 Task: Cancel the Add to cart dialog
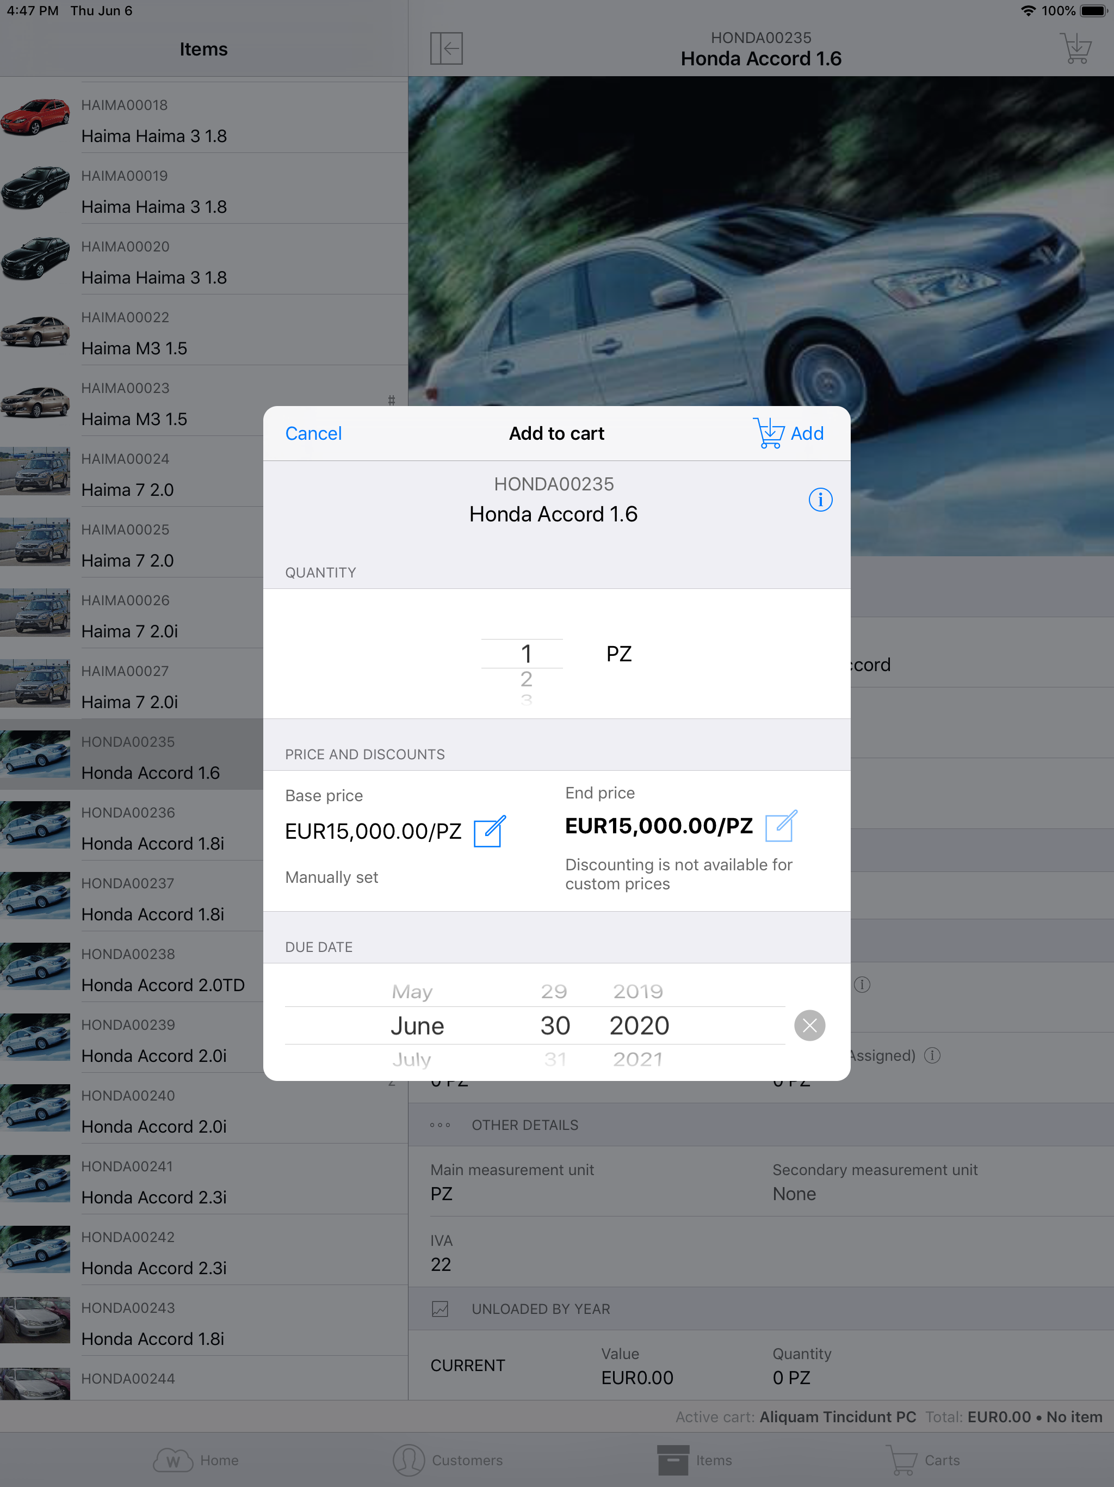pyautogui.click(x=313, y=433)
